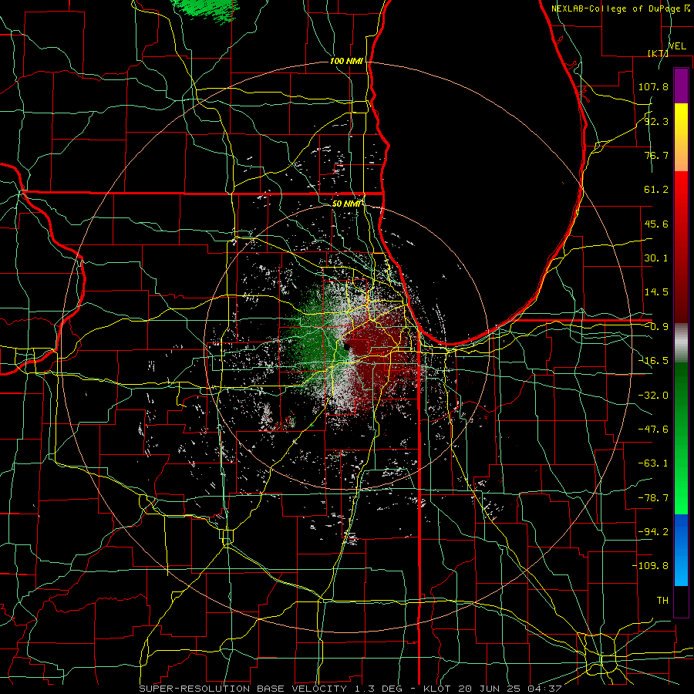Pick the gray near-zero segment of the color bar
Viewport: 694px width, 694px height.
(681, 343)
